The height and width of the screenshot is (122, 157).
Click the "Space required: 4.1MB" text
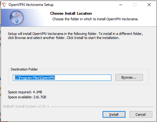[25, 92]
